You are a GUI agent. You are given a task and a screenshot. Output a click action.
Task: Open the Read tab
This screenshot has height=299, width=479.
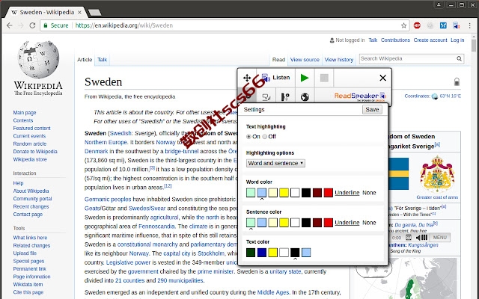point(278,60)
